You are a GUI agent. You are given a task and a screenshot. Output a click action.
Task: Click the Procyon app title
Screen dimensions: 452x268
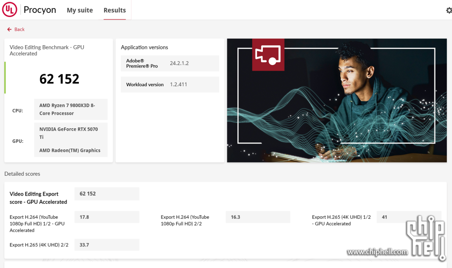[40, 10]
